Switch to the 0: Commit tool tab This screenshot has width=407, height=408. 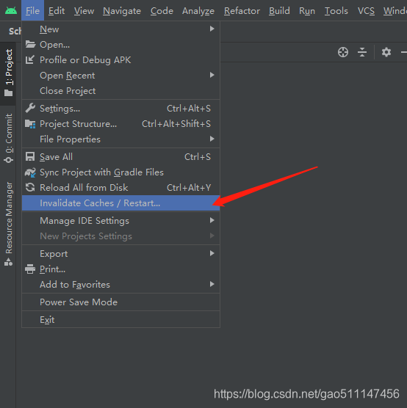pos(9,139)
